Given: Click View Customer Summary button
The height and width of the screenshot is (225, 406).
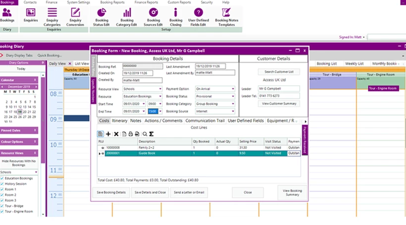Looking at the screenshot, I should pyautogui.click(x=279, y=103).
